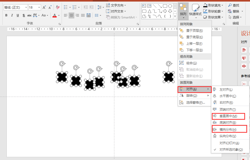Screen dimensions: 250x160
Task: Select vertical text box shape in gallery
Action: 149,6
